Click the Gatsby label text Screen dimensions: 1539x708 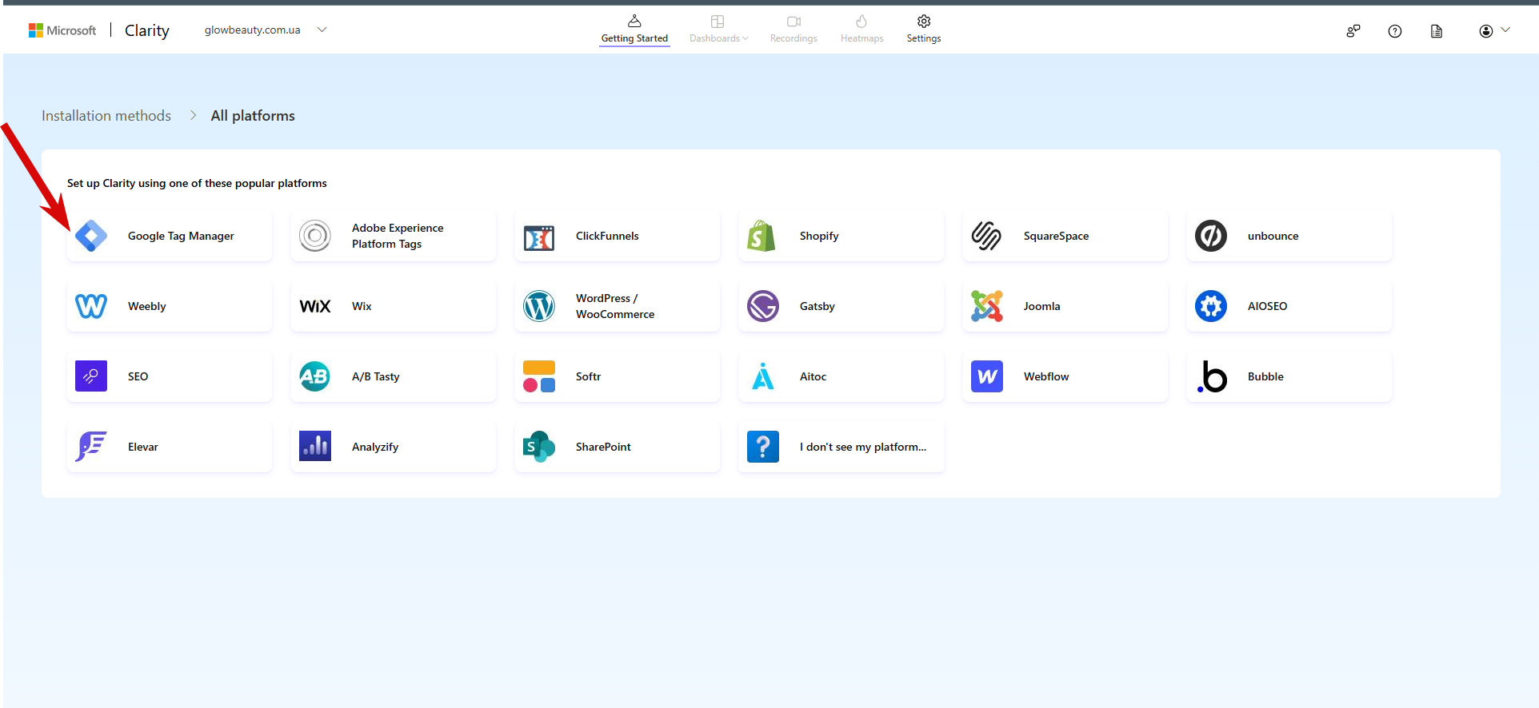(x=817, y=306)
